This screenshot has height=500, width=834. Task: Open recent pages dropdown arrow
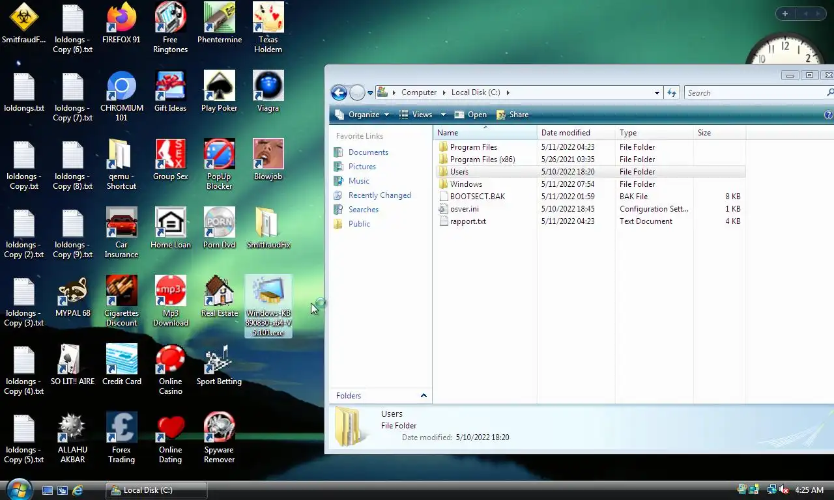click(370, 93)
